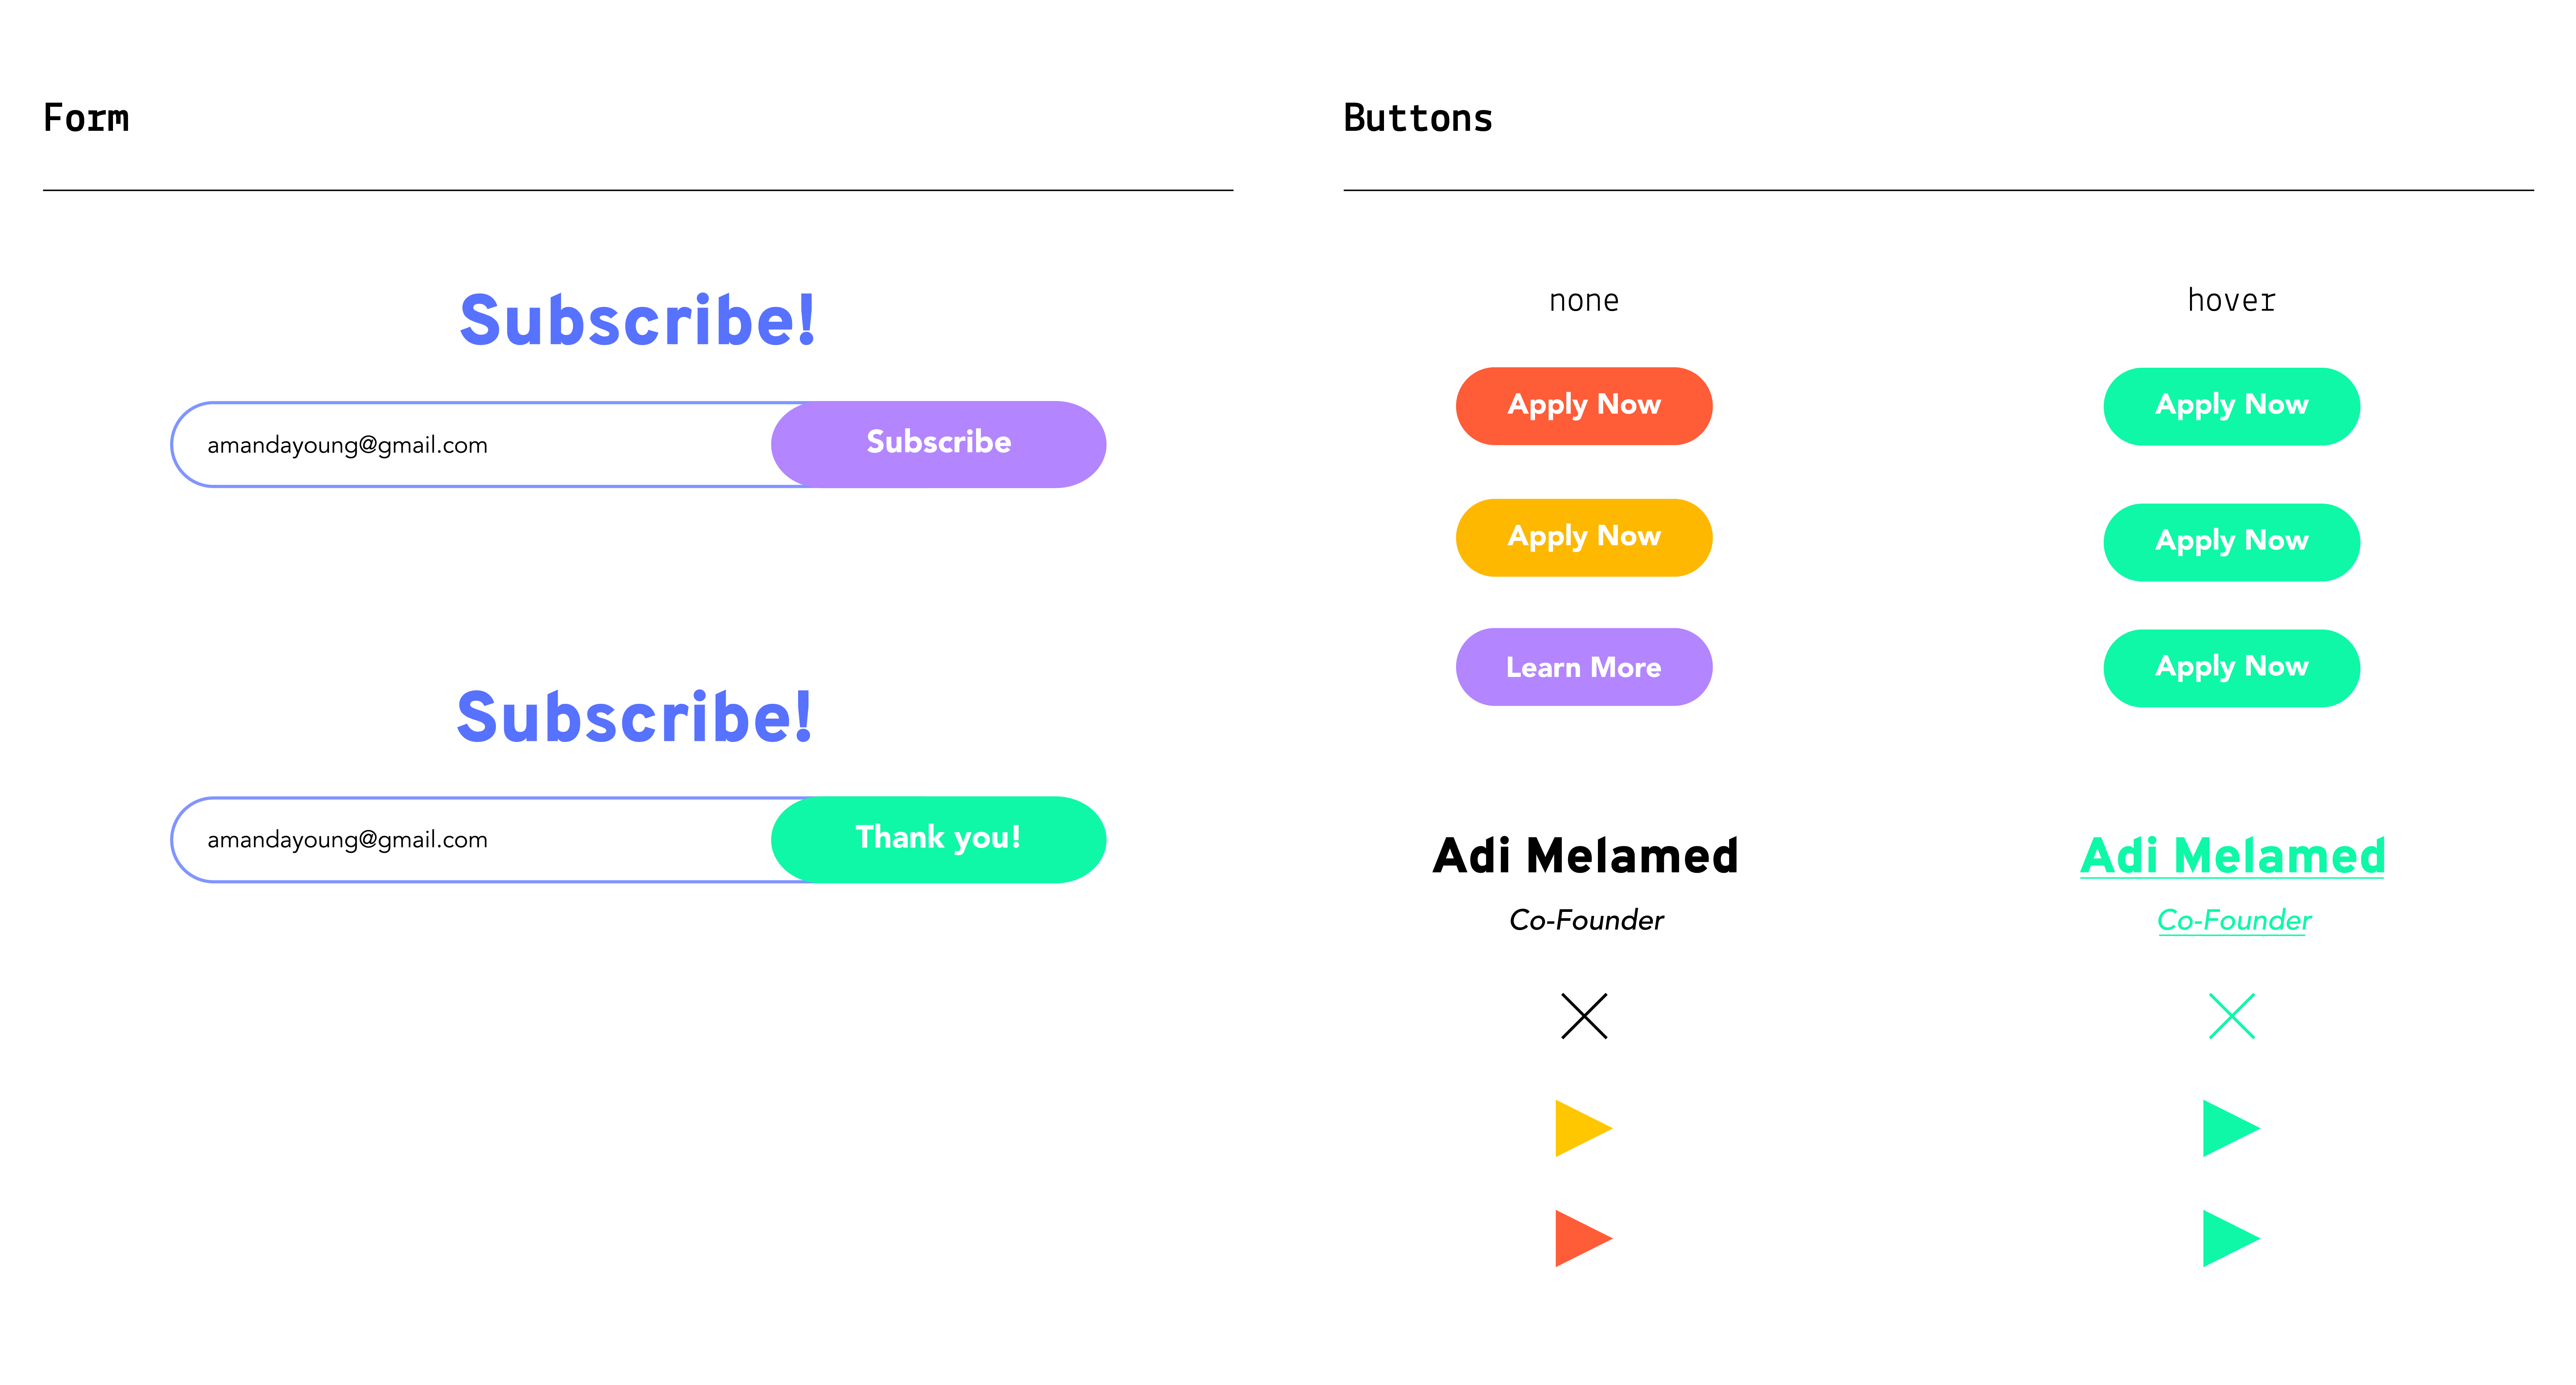Click the black X close icon
The width and height of the screenshot is (2576, 1385).
coord(1584,1016)
